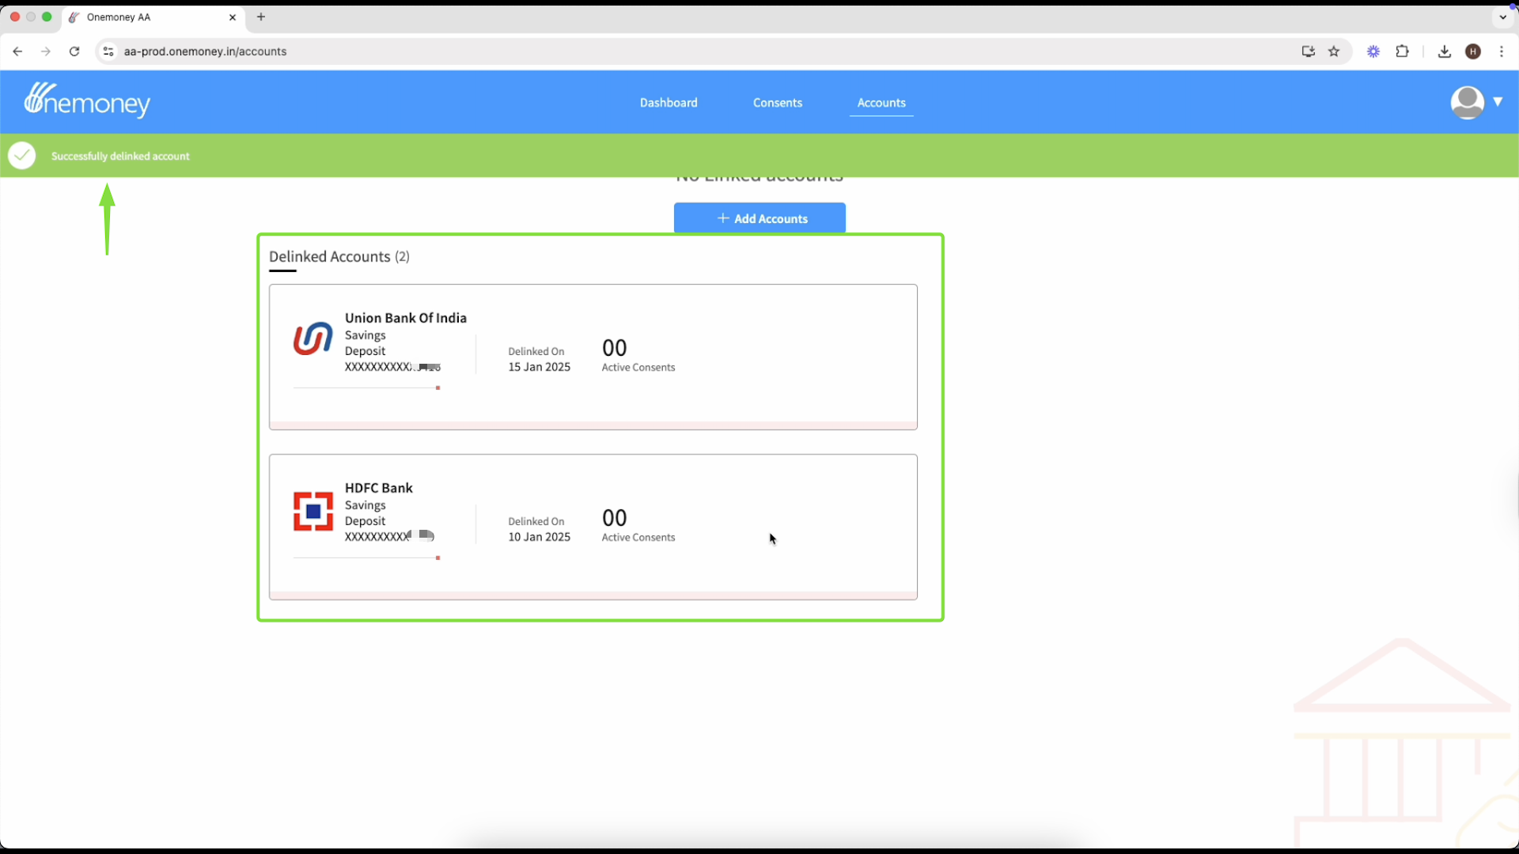
Task: Click the Delinked Accounts (2) heading
Action: pyautogui.click(x=339, y=257)
